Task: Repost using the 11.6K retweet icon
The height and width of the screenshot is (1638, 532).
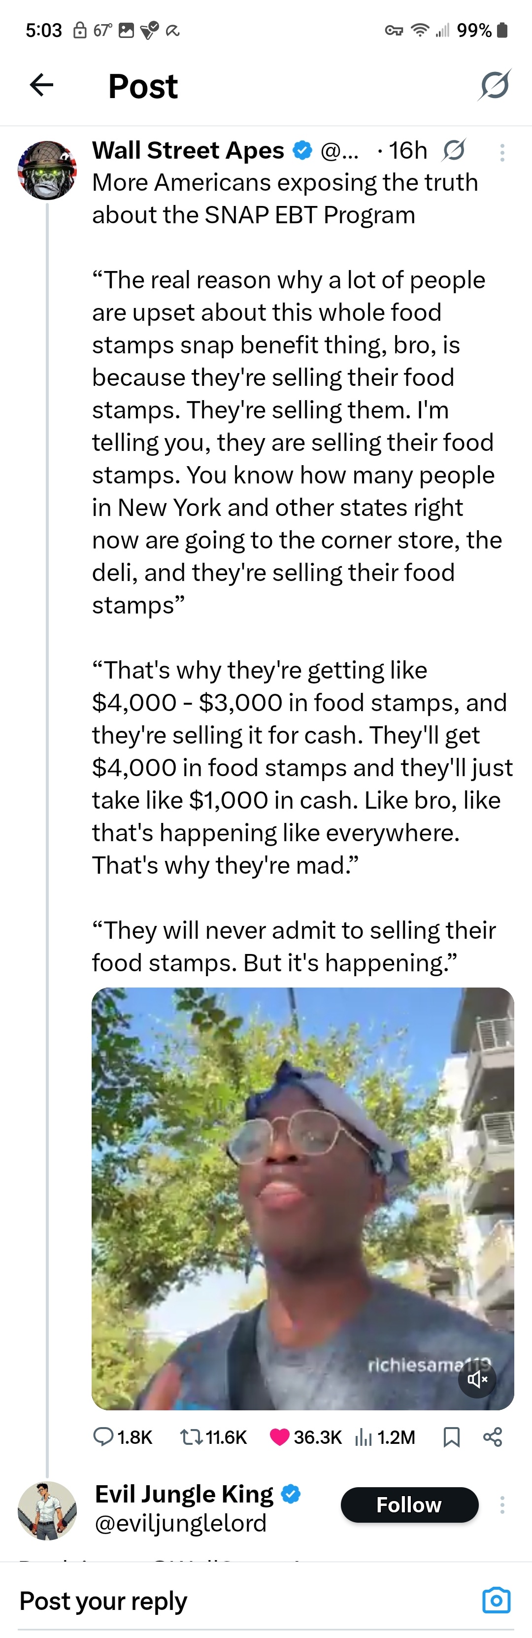Action: pyautogui.click(x=190, y=1437)
